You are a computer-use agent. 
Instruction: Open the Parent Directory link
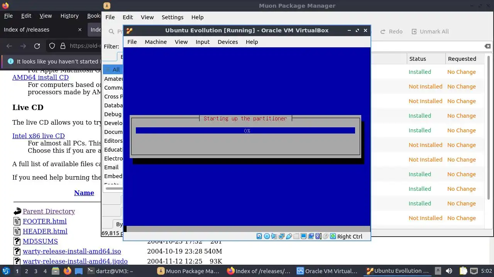pyautogui.click(x=49, y=211)
